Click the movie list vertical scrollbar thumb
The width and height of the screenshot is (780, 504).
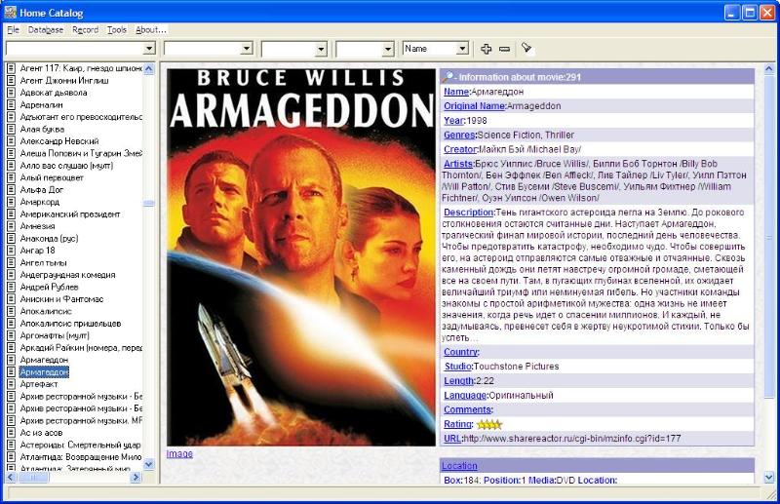[149, 204]
